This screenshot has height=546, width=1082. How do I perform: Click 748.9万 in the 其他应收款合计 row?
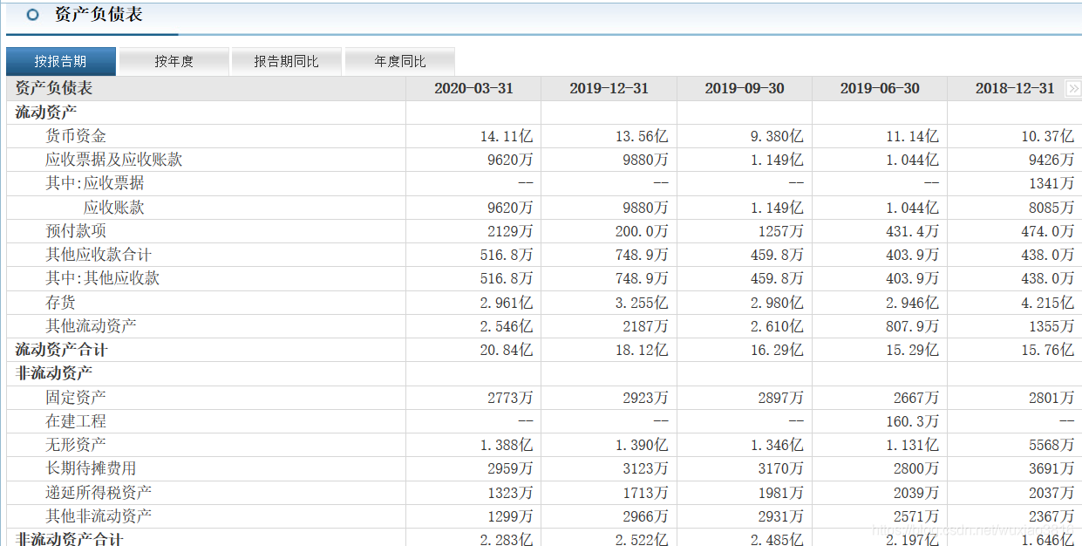coord(642,256)
